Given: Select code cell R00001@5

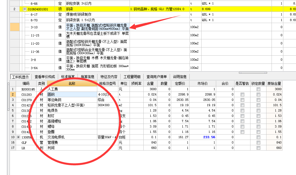Looking at the screenshot, I should click(x=26, y=89).
